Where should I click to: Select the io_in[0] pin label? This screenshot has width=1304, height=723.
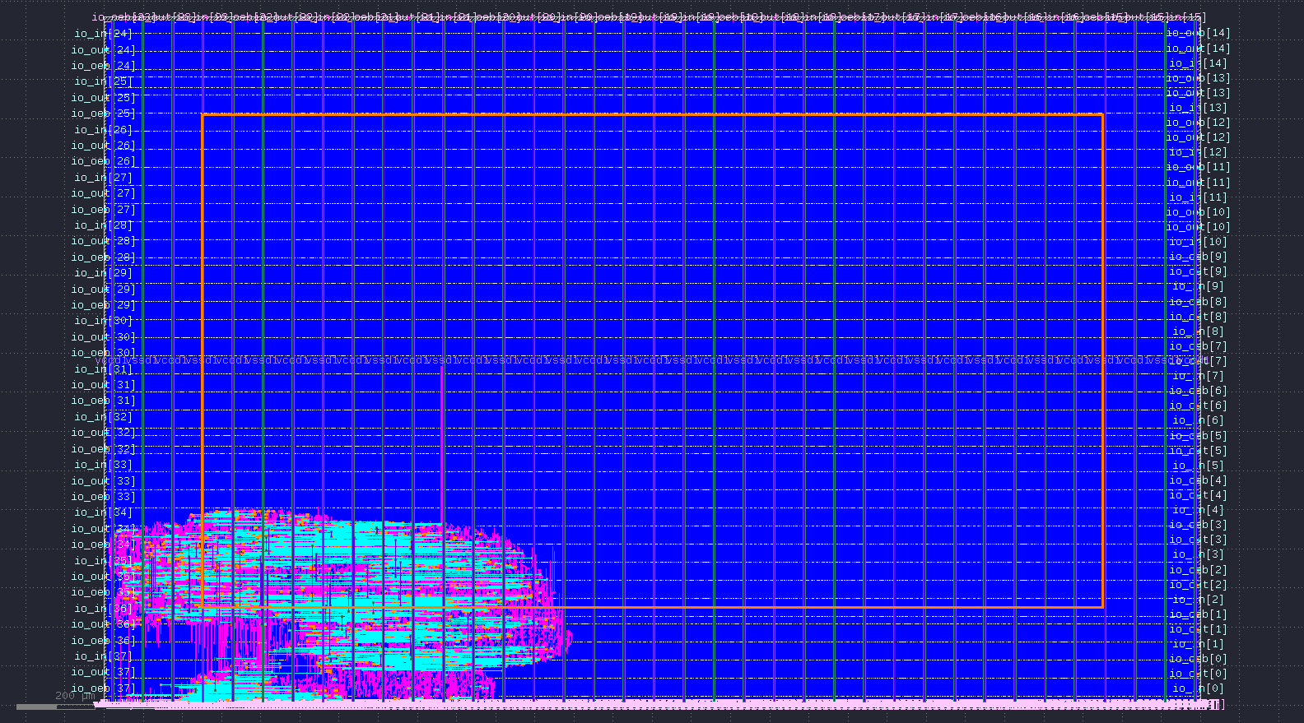1199,688
